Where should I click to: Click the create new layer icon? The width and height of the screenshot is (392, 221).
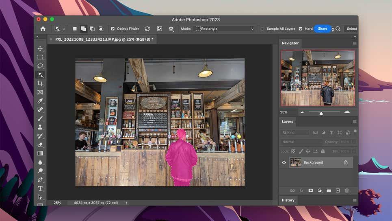[338, 190]
